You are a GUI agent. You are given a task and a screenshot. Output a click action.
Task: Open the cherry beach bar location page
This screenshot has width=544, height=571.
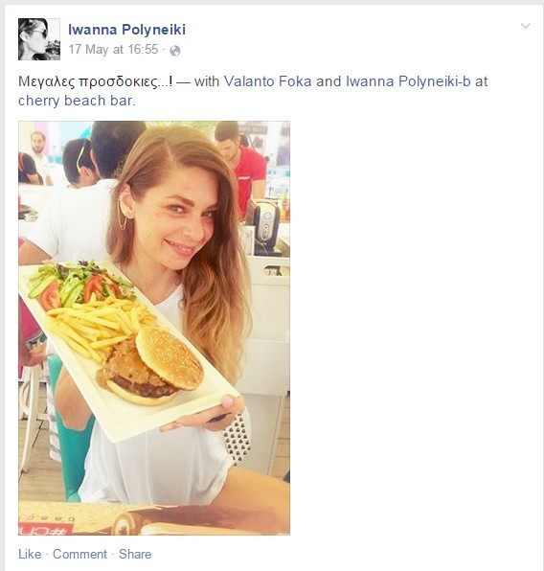click(x=77, y=101)
